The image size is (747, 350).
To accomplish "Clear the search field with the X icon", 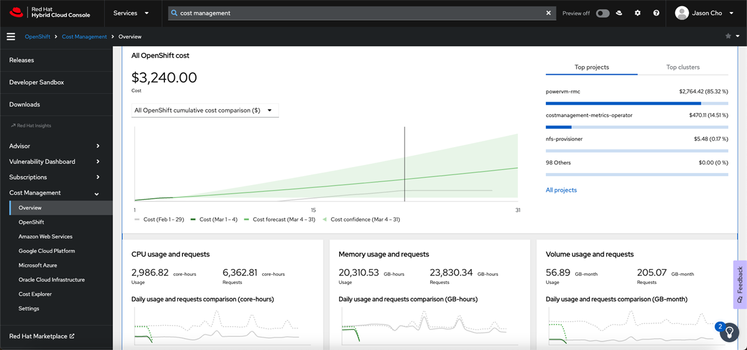I will click(548, 13).
